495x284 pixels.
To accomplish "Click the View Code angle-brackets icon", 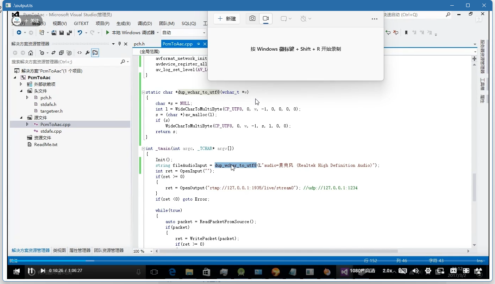I will pyautogui.click(x=80, y=53).
